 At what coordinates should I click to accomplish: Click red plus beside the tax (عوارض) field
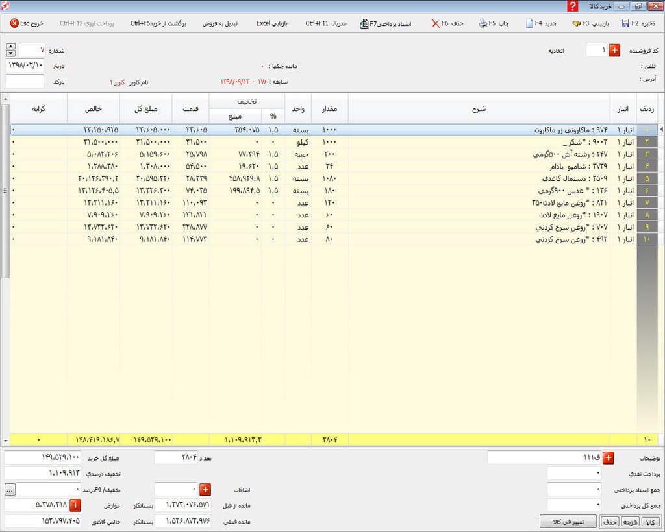click(x=75, y=505)
